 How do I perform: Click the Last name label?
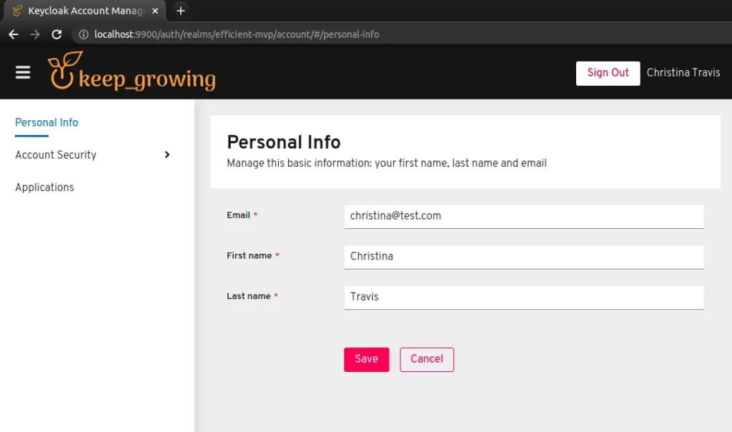249,296
